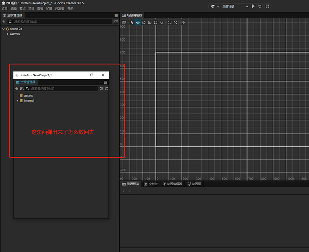Screen dimensions: 309x252
Task: Open the 节点 menu in menu bar
Action: pos(22,9)
